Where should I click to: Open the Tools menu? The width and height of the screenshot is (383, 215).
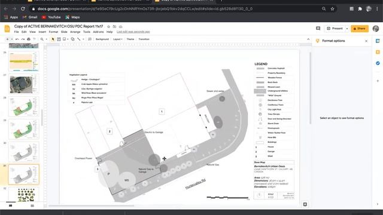87,32
